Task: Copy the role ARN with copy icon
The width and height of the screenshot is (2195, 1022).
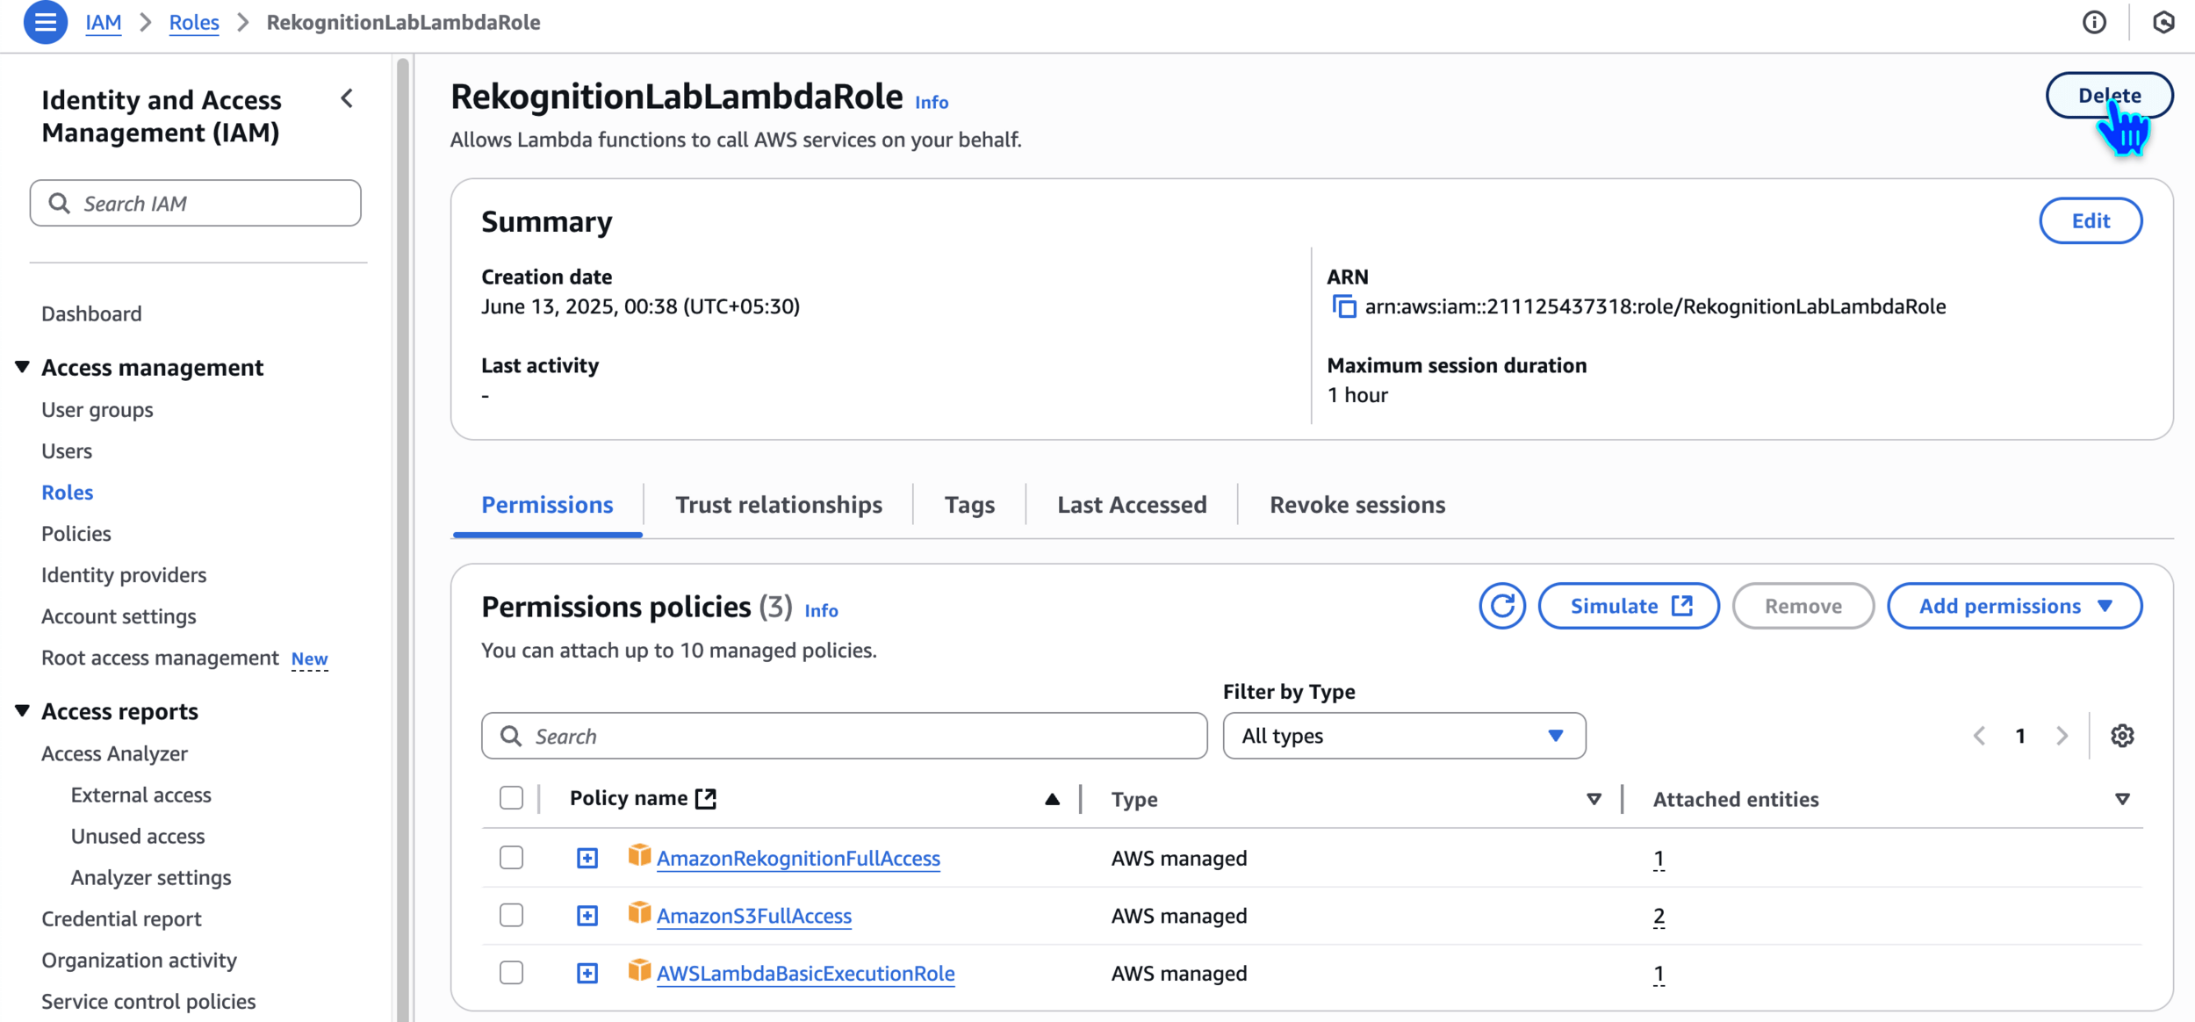Action: [1344, 306]
